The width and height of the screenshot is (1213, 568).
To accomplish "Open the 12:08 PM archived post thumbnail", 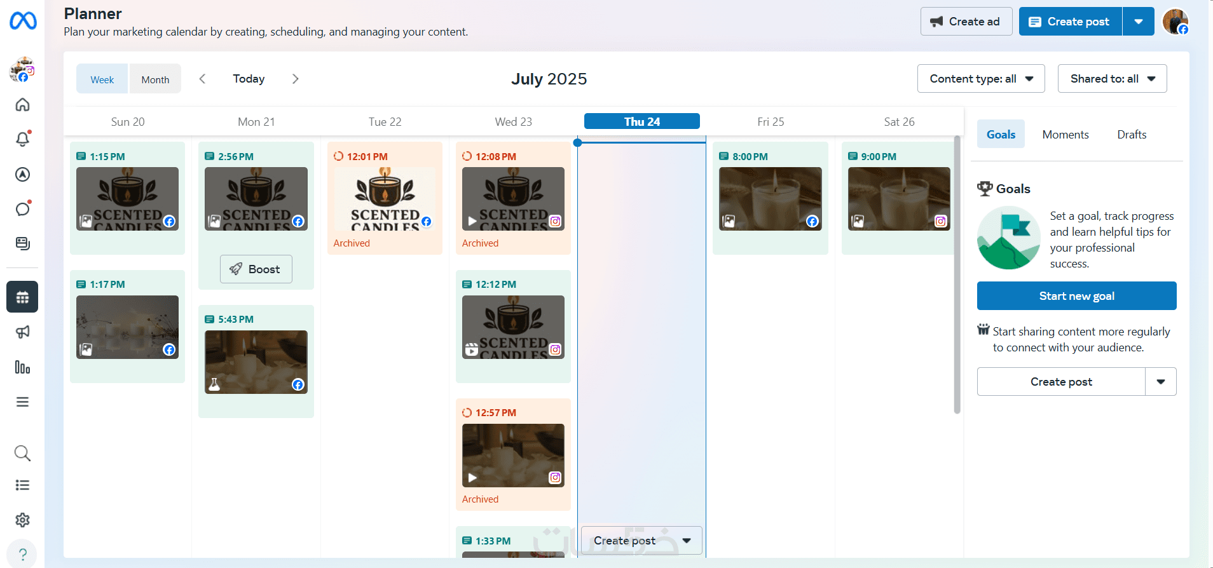I will (513, 199).
